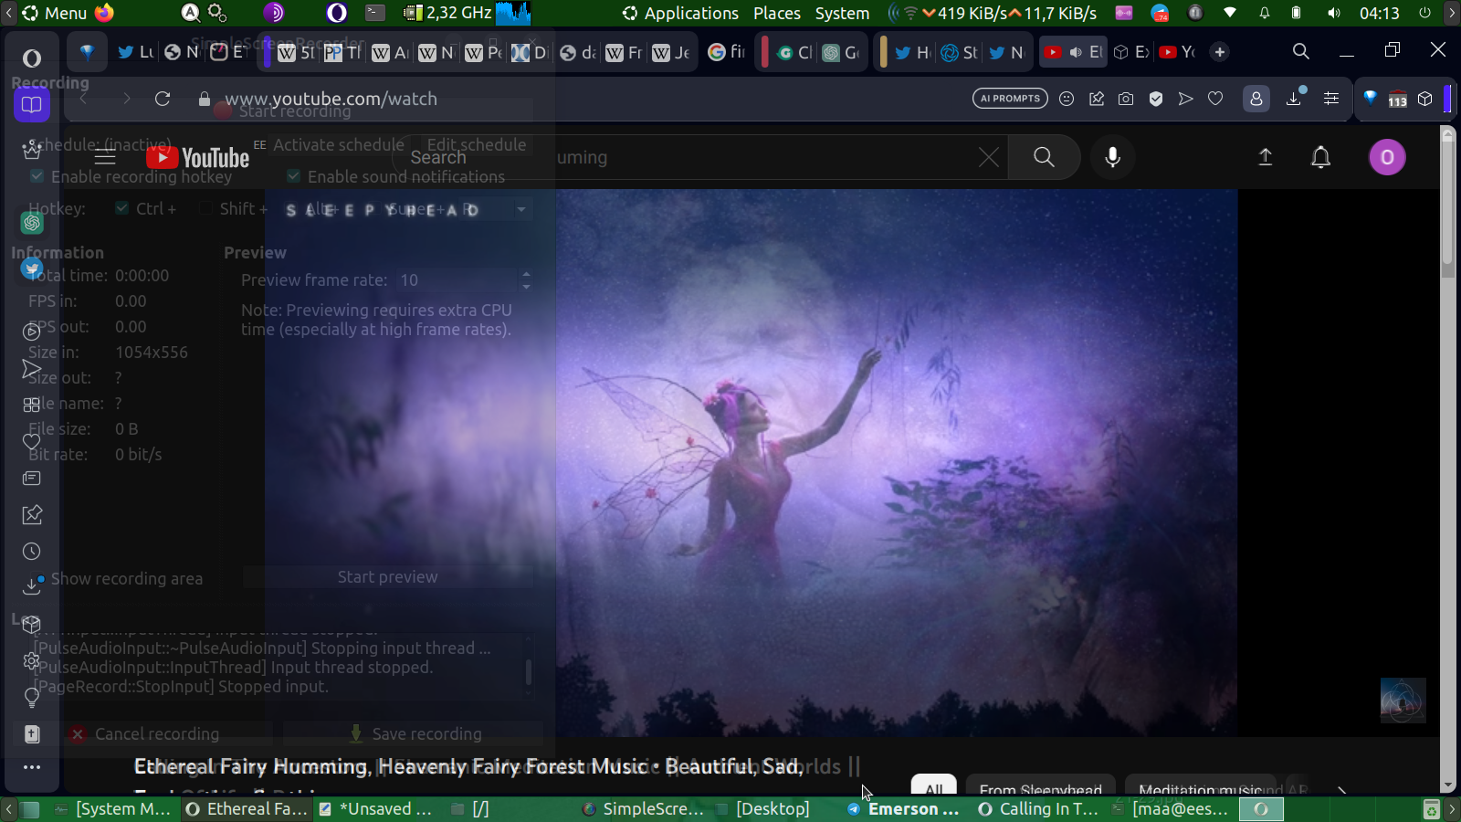Image resolution: width=1461 pixels, height=822 pixels.
Task: Open YouTube notifications bell
Action: [x=1320, y=157]
